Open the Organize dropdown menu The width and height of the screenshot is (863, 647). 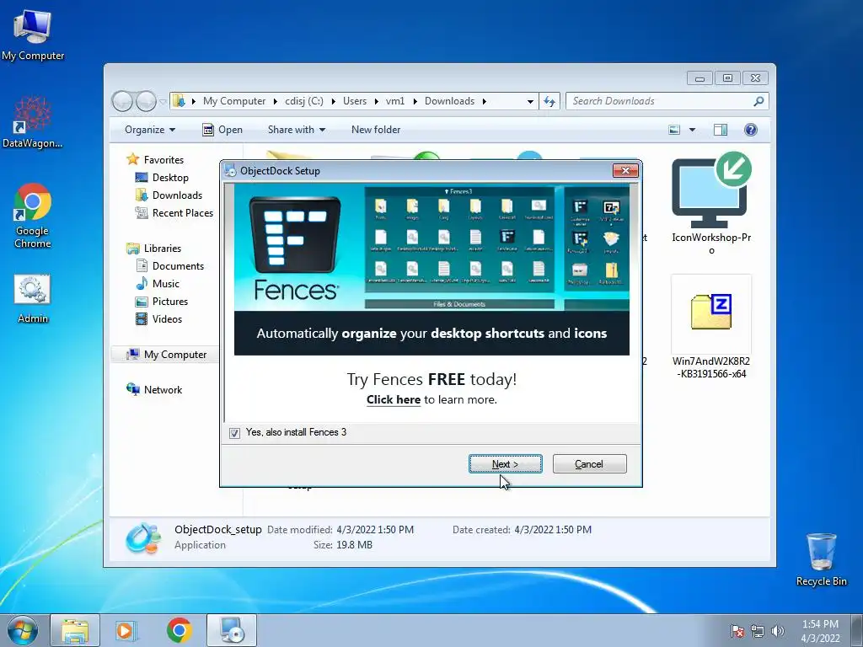150,130
